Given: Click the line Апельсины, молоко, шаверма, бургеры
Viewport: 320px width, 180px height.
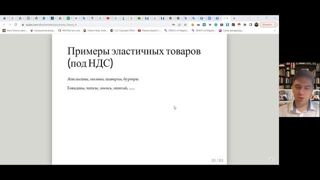Looking at the screenshot, I should click(x=103, y=79).
